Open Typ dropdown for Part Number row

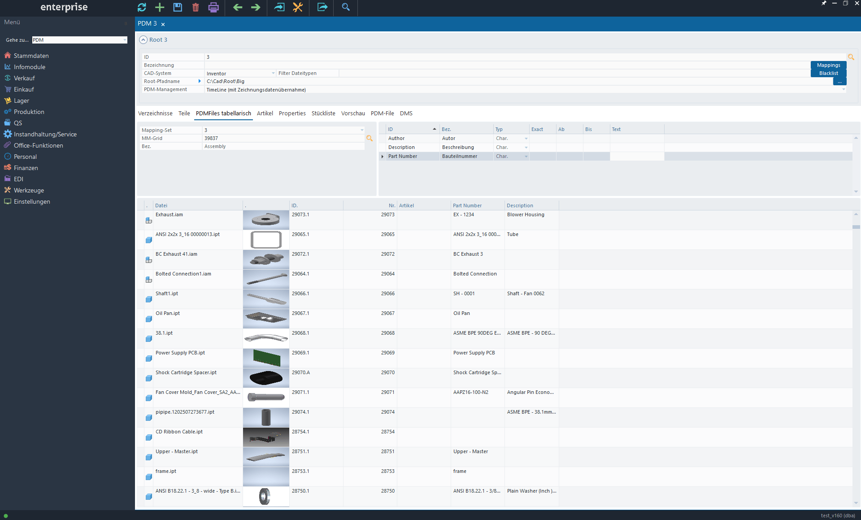526,156
